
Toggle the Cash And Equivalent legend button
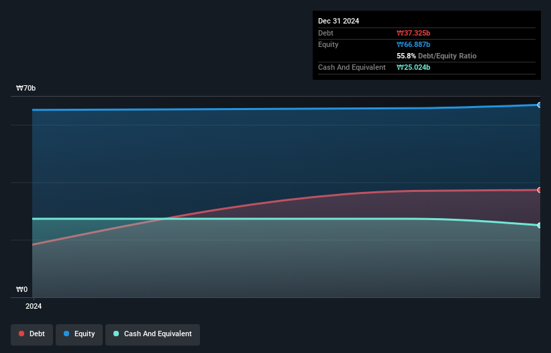tap(152, 334)
